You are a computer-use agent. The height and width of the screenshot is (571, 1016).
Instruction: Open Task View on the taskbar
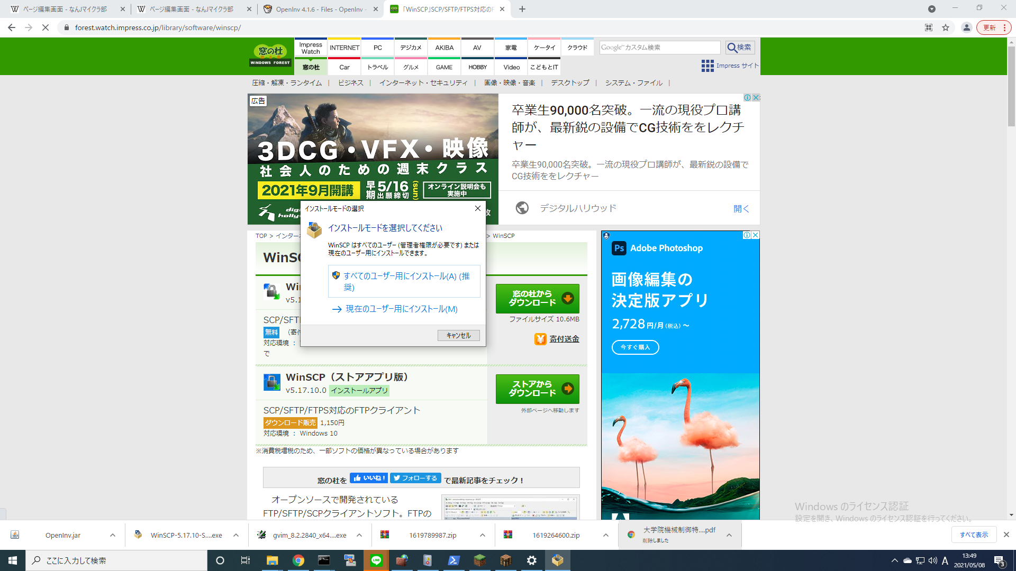pyautogui.click(x=245, y=560)
